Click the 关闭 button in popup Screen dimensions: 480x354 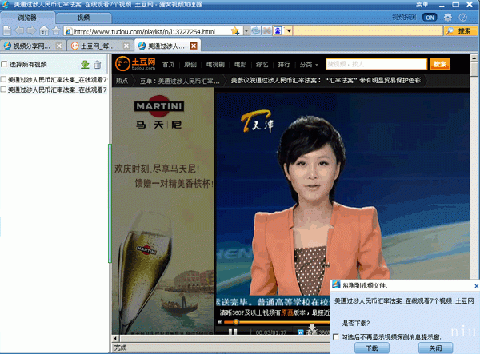coord(435,348)
